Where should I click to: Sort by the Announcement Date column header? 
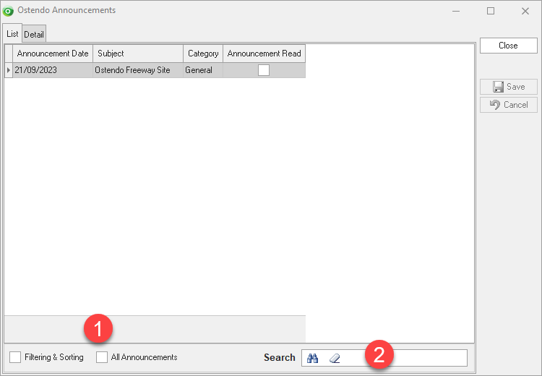pyautogui.click(x=53, y=54)
